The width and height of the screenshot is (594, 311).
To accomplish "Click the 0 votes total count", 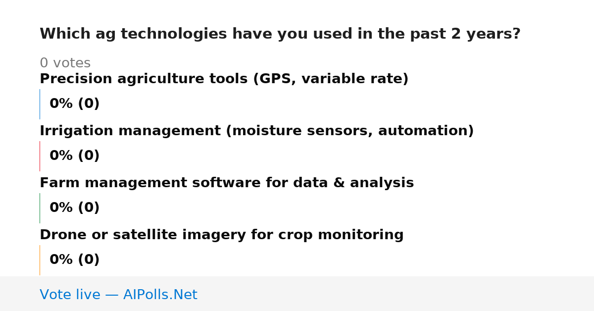I will 65,63.
